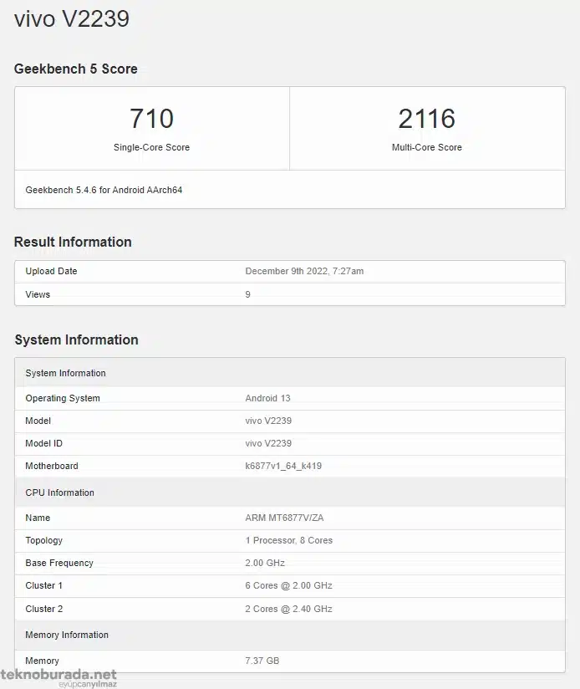Click the Upload Date label

(51, 271)
